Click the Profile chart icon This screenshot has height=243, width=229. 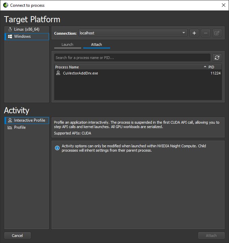coord(10,127)
